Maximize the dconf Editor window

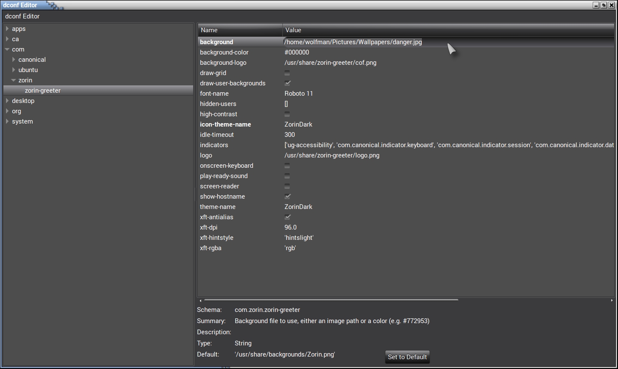coord(604,5)
